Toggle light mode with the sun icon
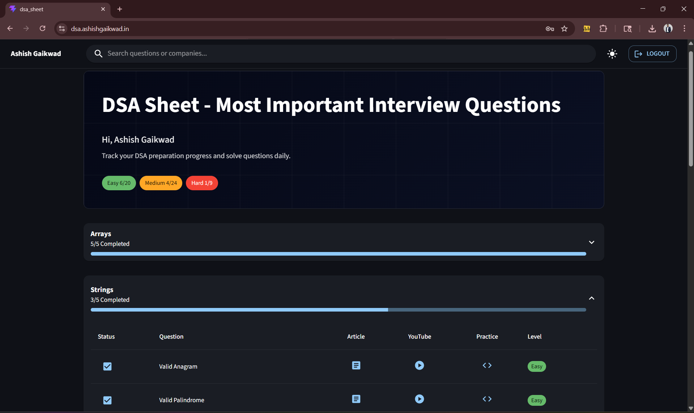This screenshot has height=413, width=694. click(612, 54)
